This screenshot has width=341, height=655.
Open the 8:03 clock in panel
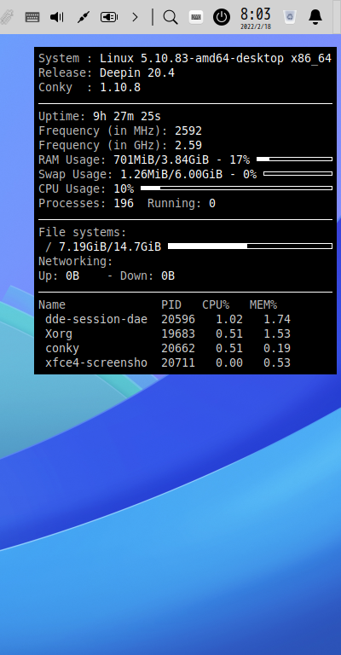(x=256, y=14)
